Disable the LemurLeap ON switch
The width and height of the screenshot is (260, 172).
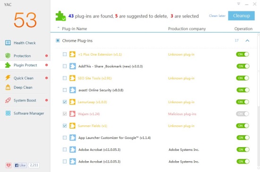tap(243, 102)
